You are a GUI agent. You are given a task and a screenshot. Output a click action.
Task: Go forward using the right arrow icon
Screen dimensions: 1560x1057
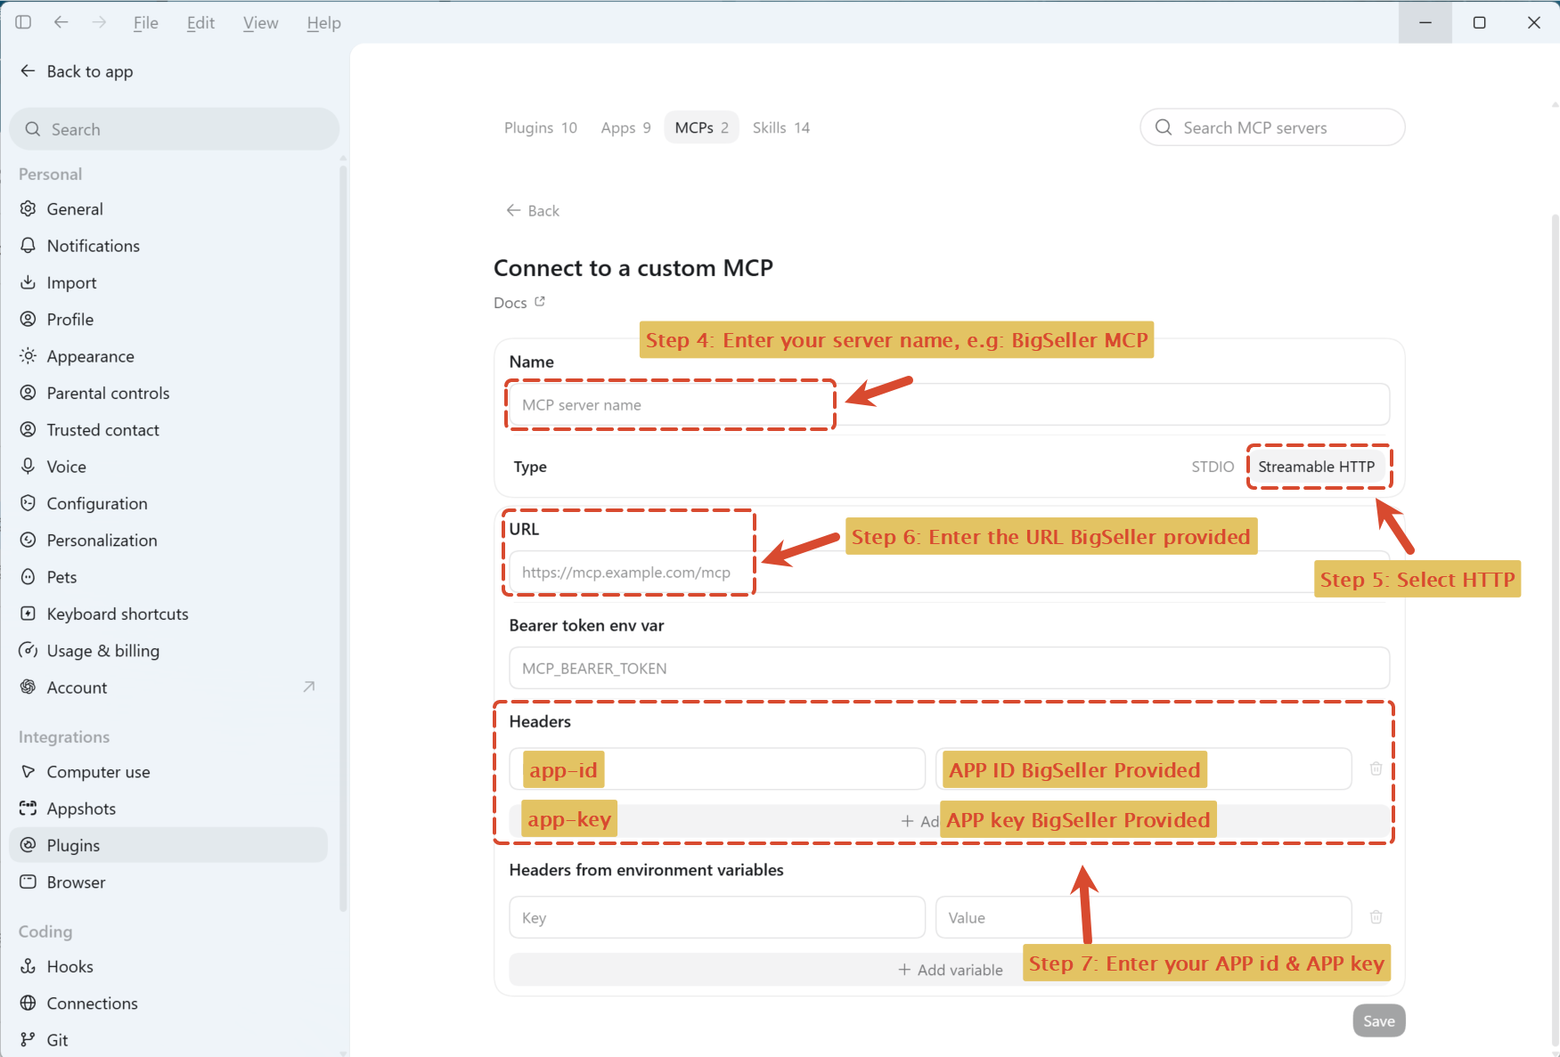(x=99, y=22)
